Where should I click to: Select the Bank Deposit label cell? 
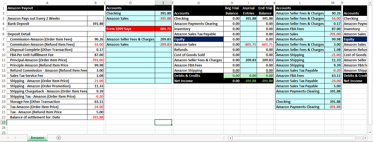pos(47,24)
